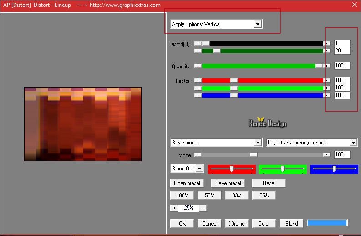The image size is (361, 236).
Task: Close the AP Distort Lineup dialog
Action: coord(355,5)
